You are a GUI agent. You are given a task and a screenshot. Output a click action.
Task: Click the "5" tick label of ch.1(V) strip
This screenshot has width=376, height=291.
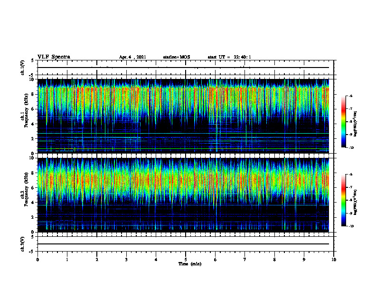click(x=33, y=60)
